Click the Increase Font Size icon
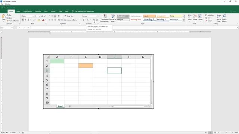Screen dimensions: 239x134 [x=42, y=16]
